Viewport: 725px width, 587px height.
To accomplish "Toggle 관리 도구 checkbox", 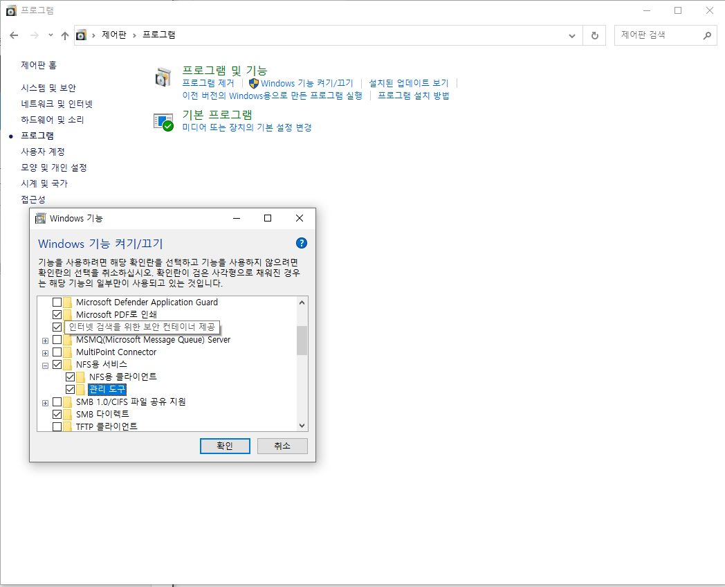I will tap(71, 390).
